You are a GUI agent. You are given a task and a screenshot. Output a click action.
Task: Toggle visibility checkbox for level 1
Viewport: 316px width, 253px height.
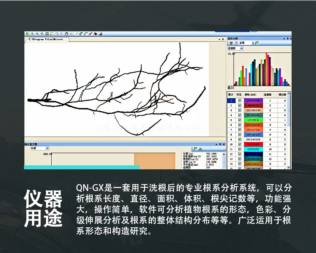pyautogui.click(x=240, y=100)
